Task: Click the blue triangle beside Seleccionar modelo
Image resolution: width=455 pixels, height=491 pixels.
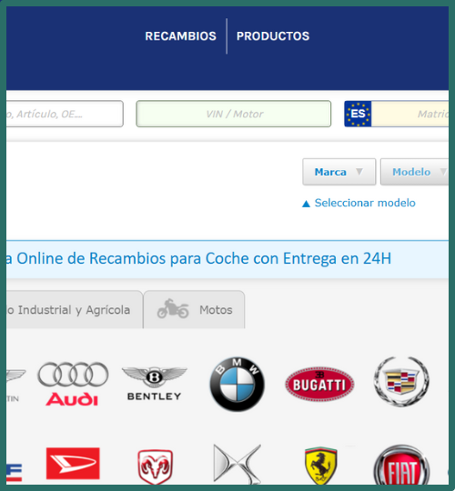Action: (x=306, y=204)
